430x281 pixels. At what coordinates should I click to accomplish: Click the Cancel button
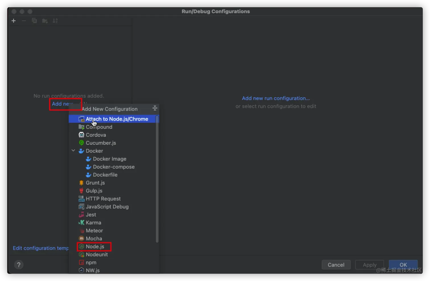tap(336, 265)
